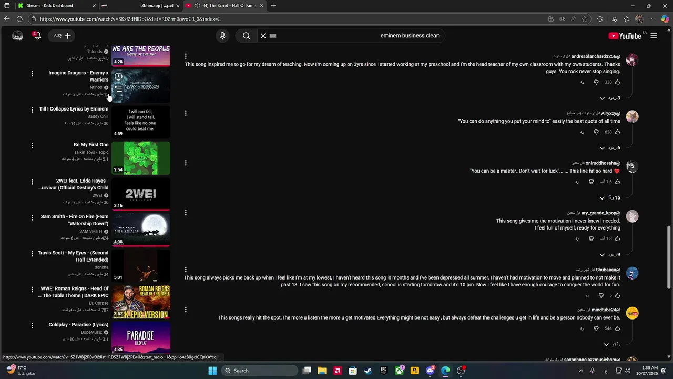Open options menu for Coldplay Paradise video
This screenshot has width=673, height=379.
pyautogui.click(x=32, y=325)
